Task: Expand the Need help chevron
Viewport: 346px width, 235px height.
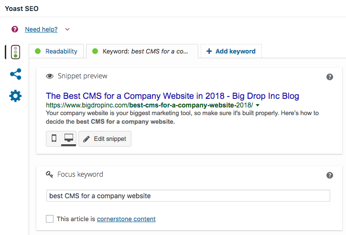Action: (67, 29)
